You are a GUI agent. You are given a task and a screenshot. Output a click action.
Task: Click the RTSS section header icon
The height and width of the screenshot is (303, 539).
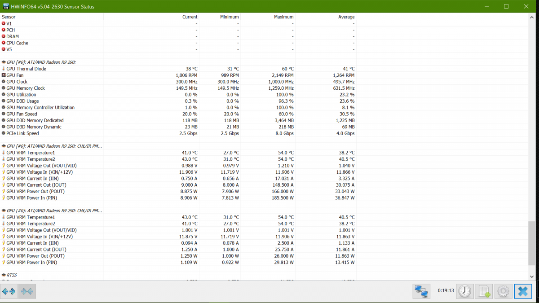[x=4, y=275]
